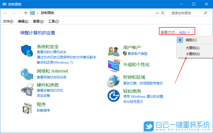Image resolution: width=213 pixels, height=133 pixels.
Task: Click 备份和还原(Windows 7) link
Action: [x=55, y=63]
